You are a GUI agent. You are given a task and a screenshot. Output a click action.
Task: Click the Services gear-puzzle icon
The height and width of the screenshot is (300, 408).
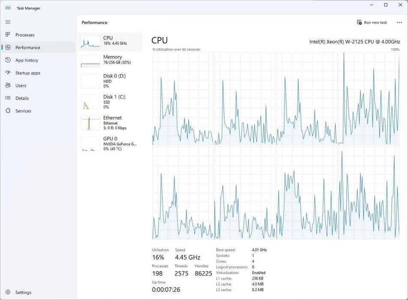8,111
